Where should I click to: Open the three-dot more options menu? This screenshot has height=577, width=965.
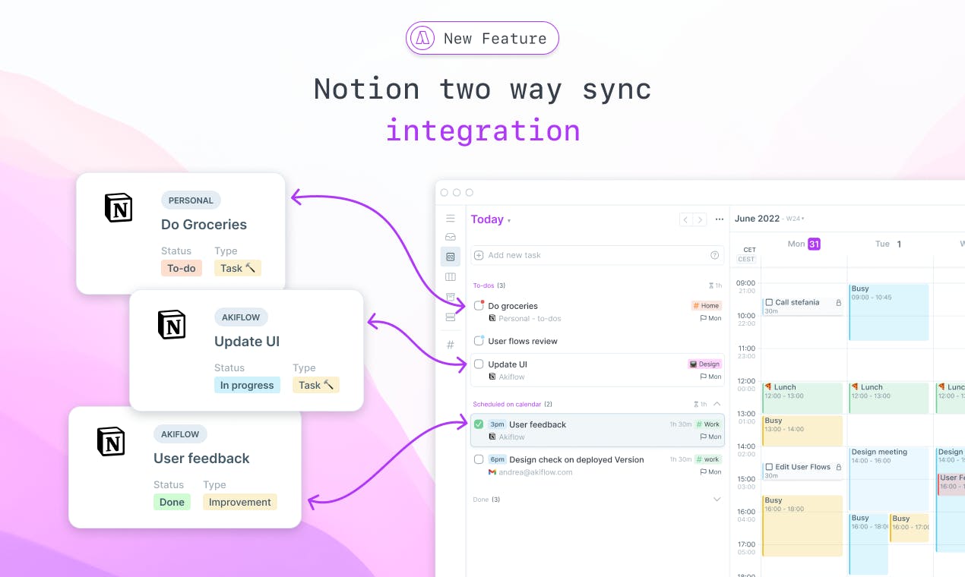720,219
